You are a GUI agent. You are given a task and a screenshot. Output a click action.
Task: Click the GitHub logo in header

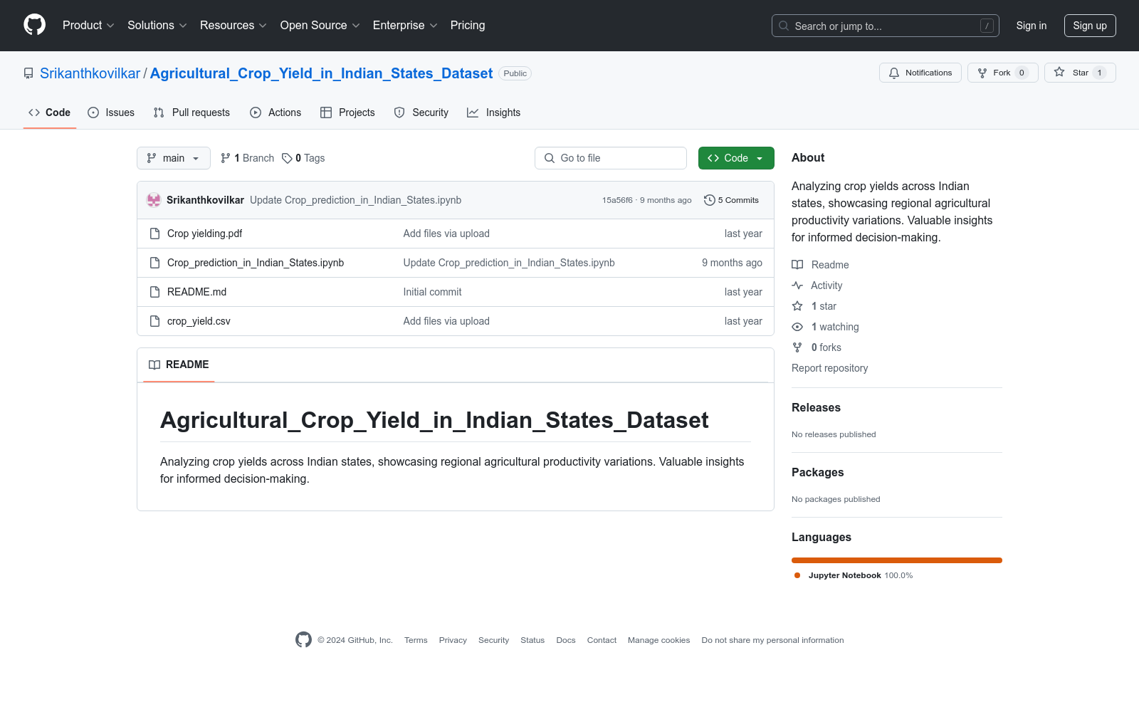click(x=34, y=25)
